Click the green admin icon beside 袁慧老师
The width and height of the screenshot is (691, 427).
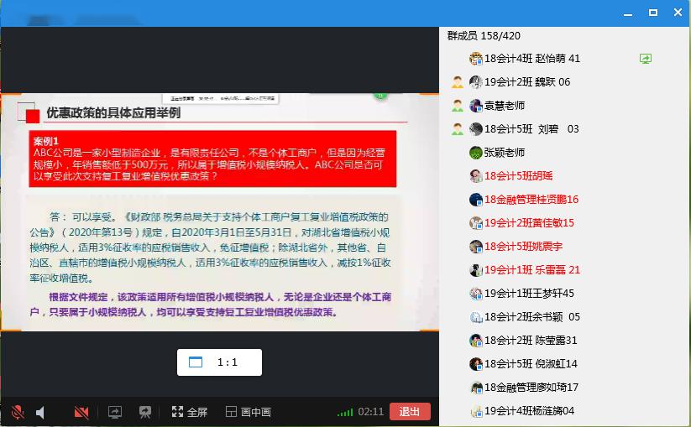coord(457,106)
